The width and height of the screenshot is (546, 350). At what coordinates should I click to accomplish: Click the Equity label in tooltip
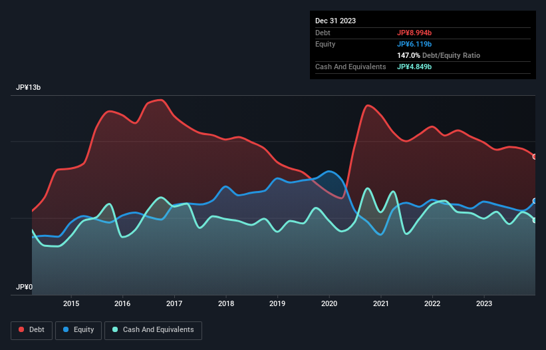click(325, 44)
